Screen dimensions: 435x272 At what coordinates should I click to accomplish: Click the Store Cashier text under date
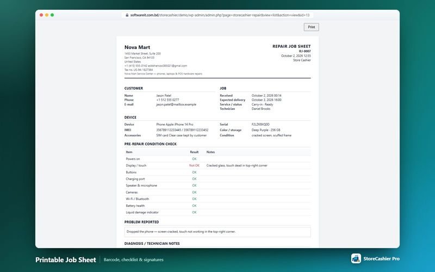302,60
